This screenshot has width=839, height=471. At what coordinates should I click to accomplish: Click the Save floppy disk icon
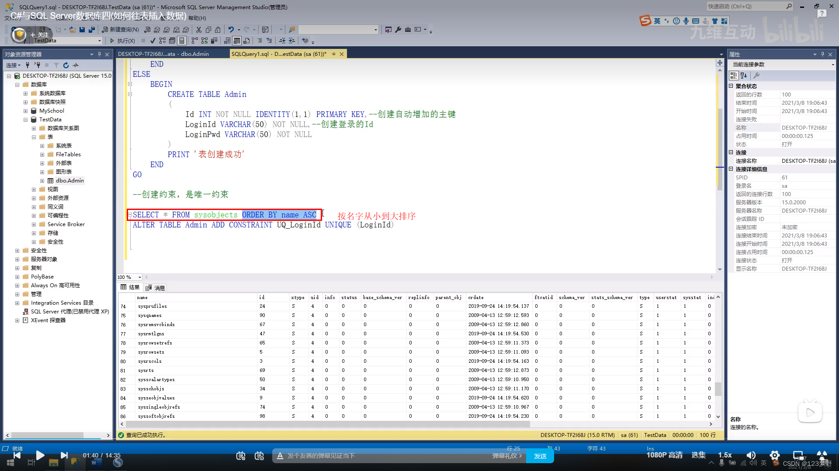82,30
